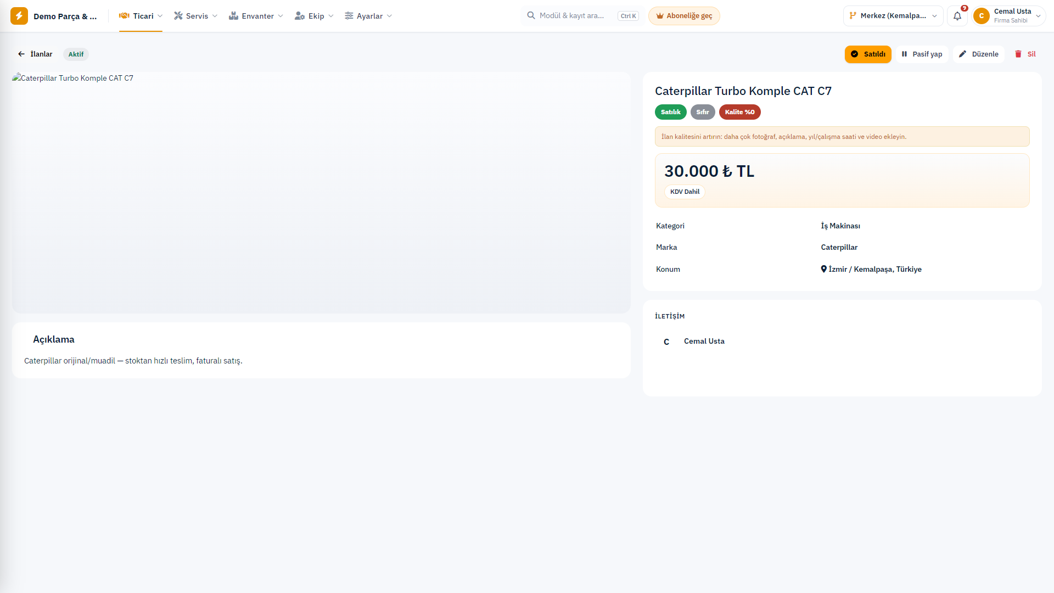Click the module and record search field
This screenshot has width=1054, height=593.
[x=583, y=16]
